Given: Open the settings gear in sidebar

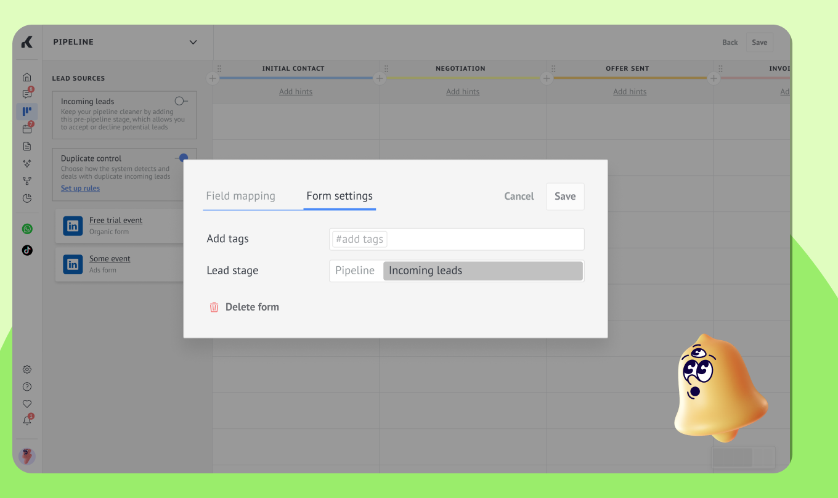Looking at the screenshot, I should pos(27,370).
